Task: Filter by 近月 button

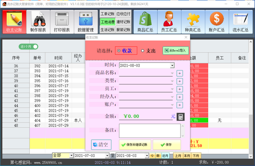Action: 165,156
